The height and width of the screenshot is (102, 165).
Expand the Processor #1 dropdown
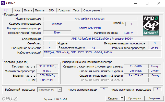[49, 90]
